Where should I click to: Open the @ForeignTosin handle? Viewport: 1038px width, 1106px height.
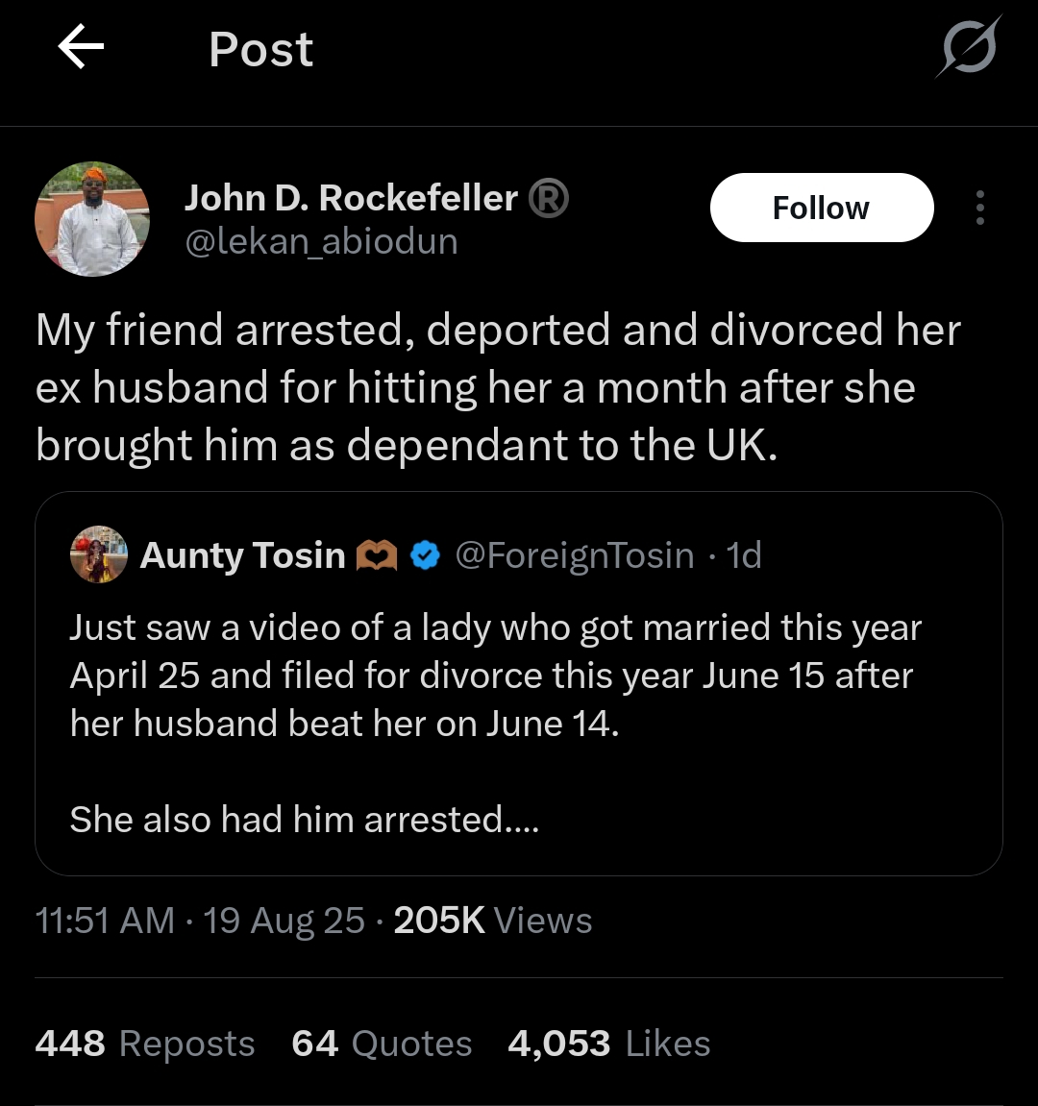pos(574,555)
